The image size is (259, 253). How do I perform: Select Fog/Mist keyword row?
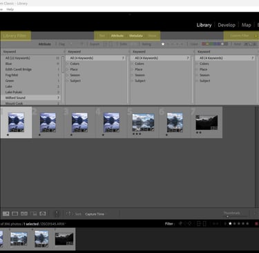coord(30,75)
